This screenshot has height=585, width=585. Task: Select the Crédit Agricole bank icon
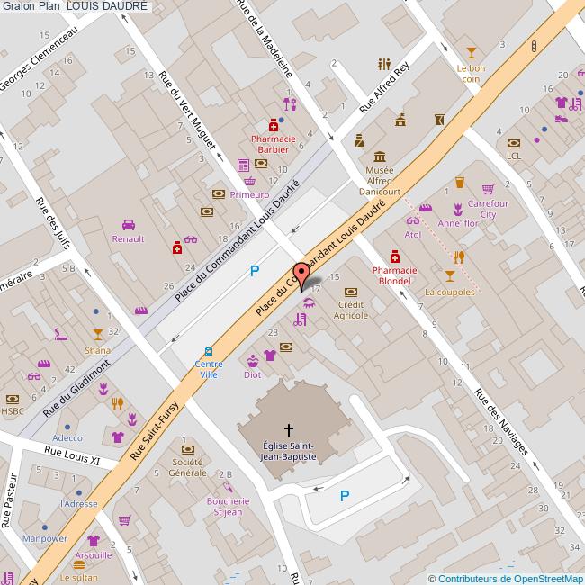(x=350, y=292)
